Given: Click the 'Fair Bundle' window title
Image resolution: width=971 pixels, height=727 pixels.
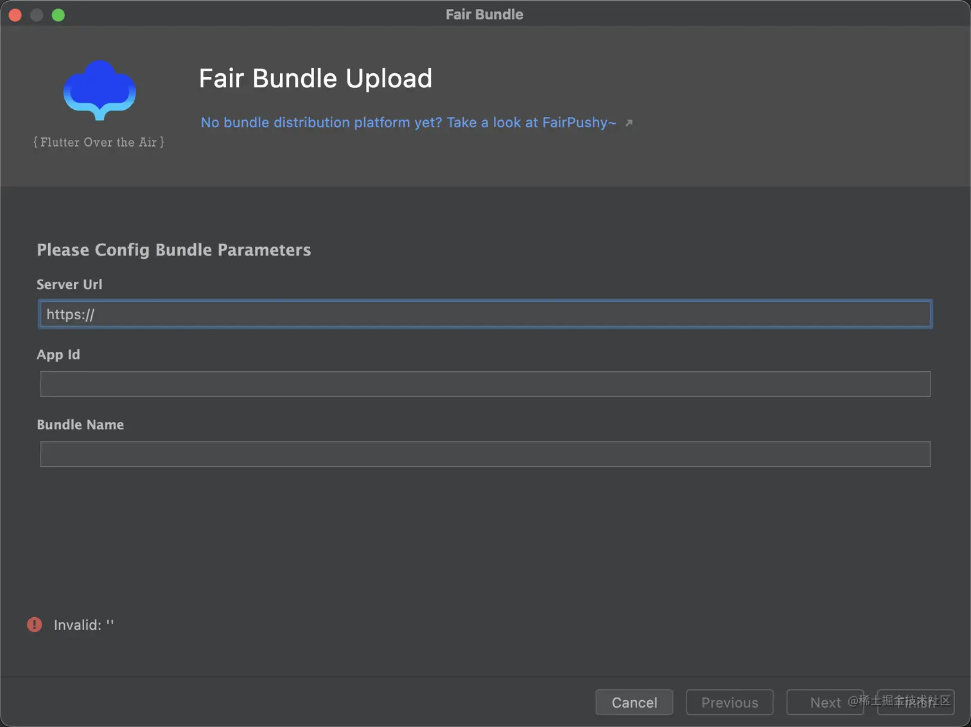Looking at the screenshot, I should tap(485, 14).
